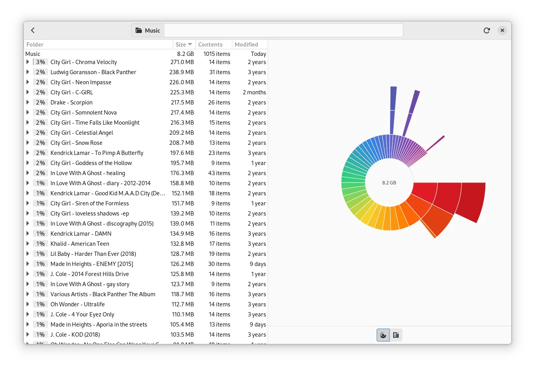The width and height of the screenshot is (535, 370).
Task: Sort by Contents column header
Action: point(213,45)
